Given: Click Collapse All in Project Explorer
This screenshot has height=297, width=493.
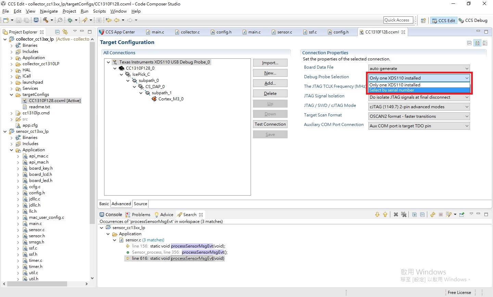Looking at the screenshot, I should [58, 32].
